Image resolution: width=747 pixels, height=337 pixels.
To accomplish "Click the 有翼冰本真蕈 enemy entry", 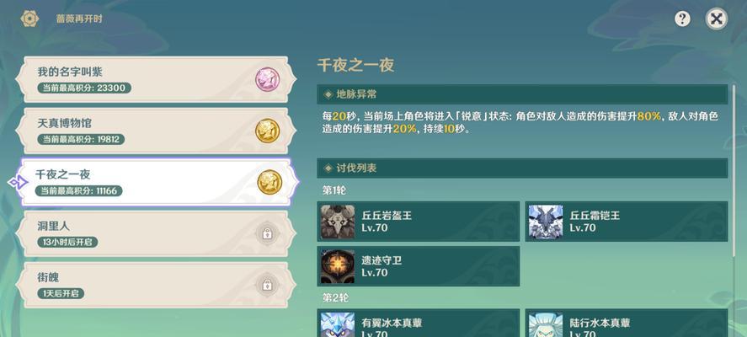I will [419, 324].
